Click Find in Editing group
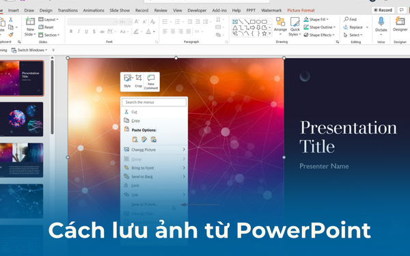 tap(350, 19)
